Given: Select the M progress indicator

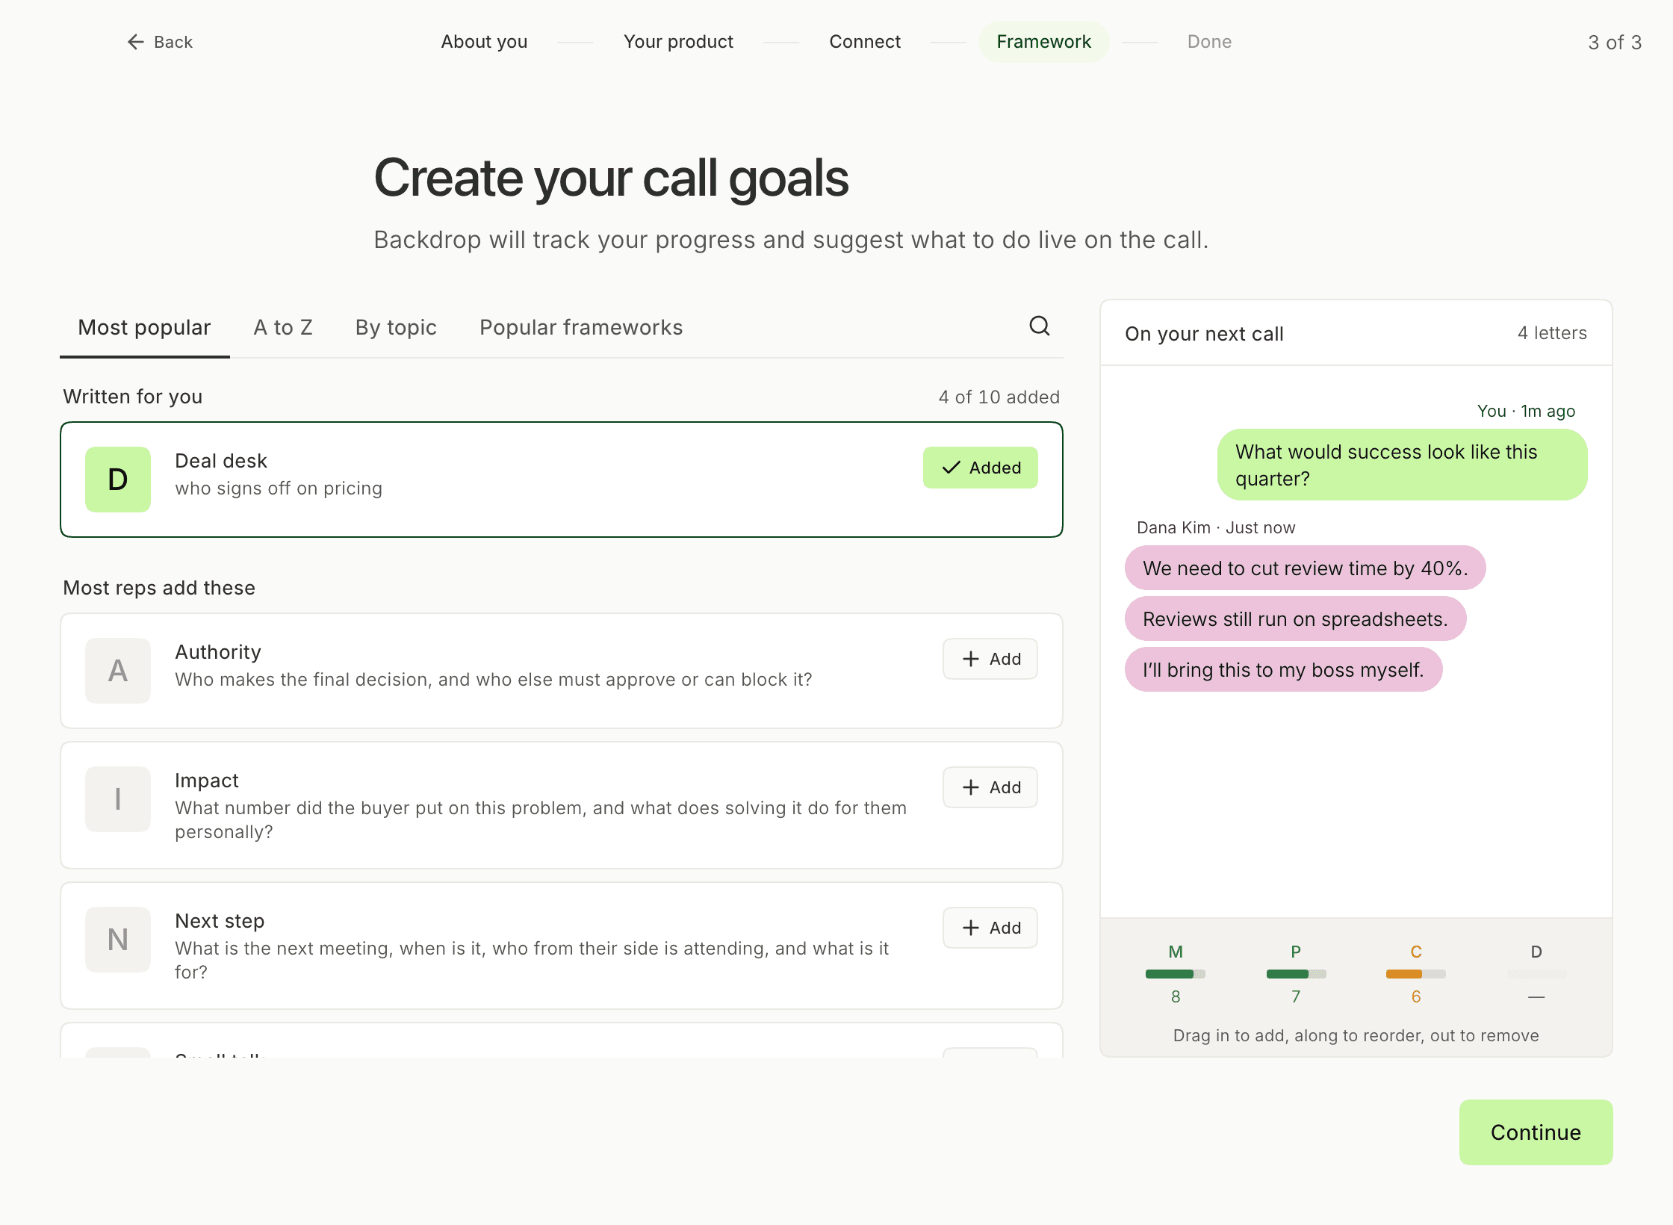Looking at the screenshot, I should pos(1176,973).
